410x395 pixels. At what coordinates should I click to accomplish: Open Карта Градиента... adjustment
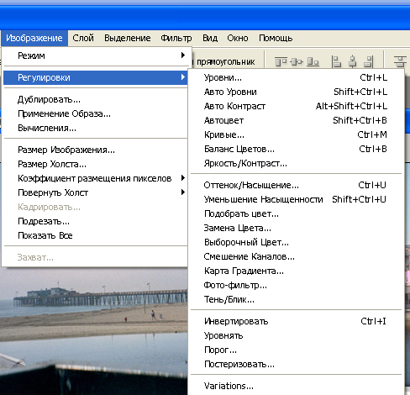point(297,271)
